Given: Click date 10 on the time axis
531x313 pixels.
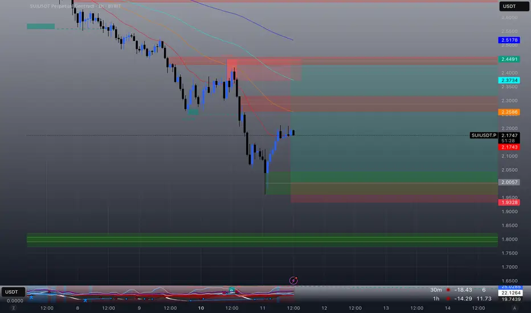Looking at the screenshot, I should tap(201, 308).
